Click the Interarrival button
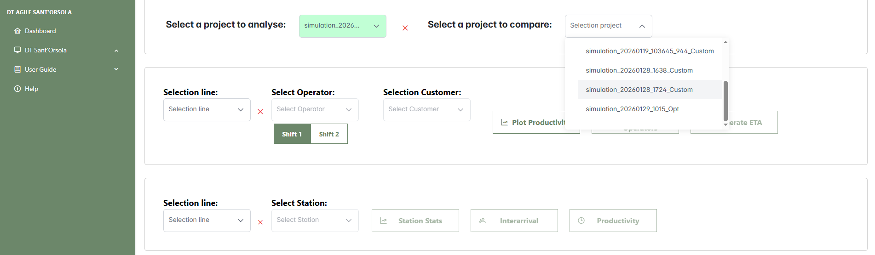Viewport: 875px width, 255px height. (514, 221)
